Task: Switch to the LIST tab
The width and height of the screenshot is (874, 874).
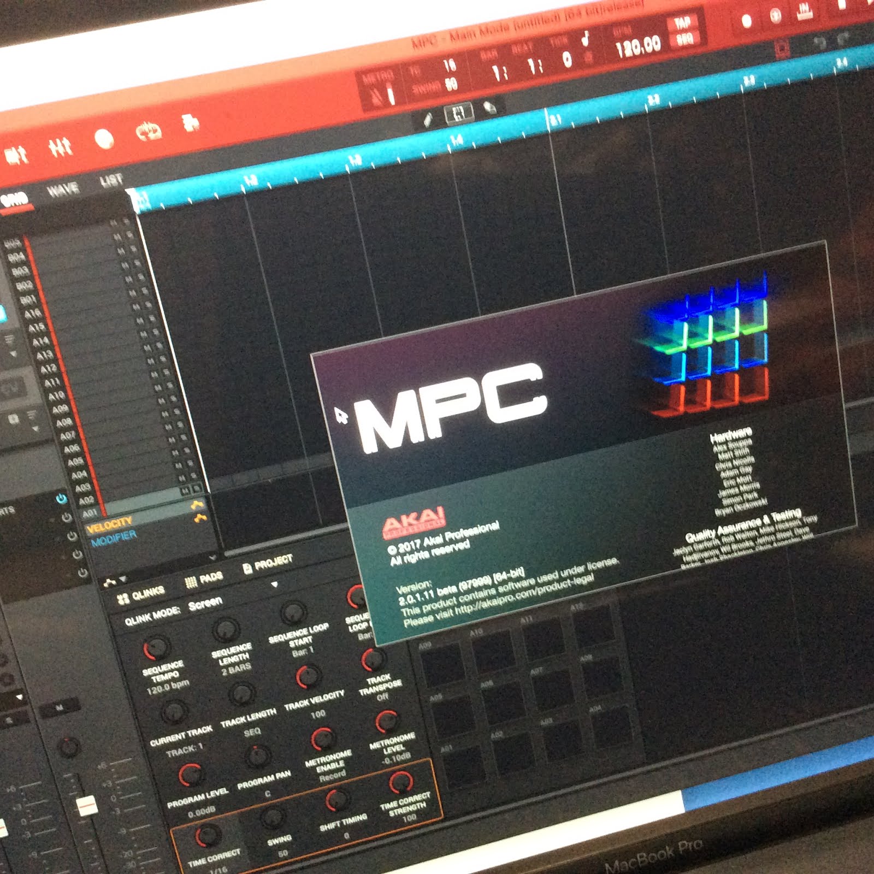Action: [111, 181]
